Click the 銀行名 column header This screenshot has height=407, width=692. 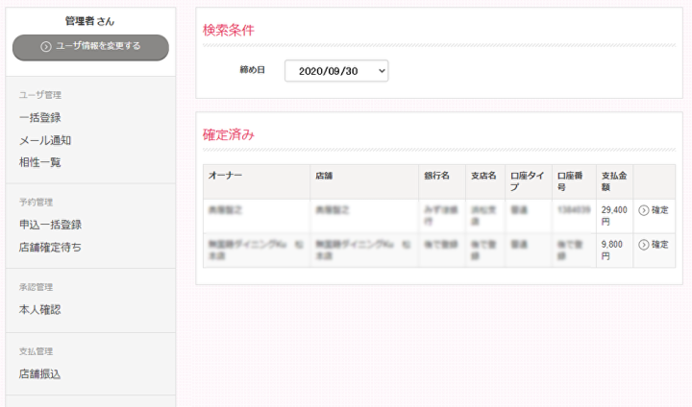tap(436, 176)
